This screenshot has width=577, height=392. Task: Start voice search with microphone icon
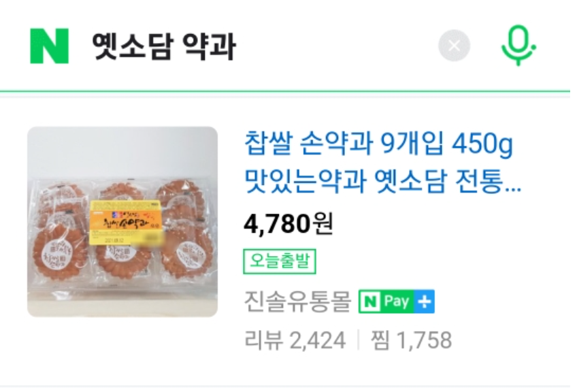tap(518, 46)
